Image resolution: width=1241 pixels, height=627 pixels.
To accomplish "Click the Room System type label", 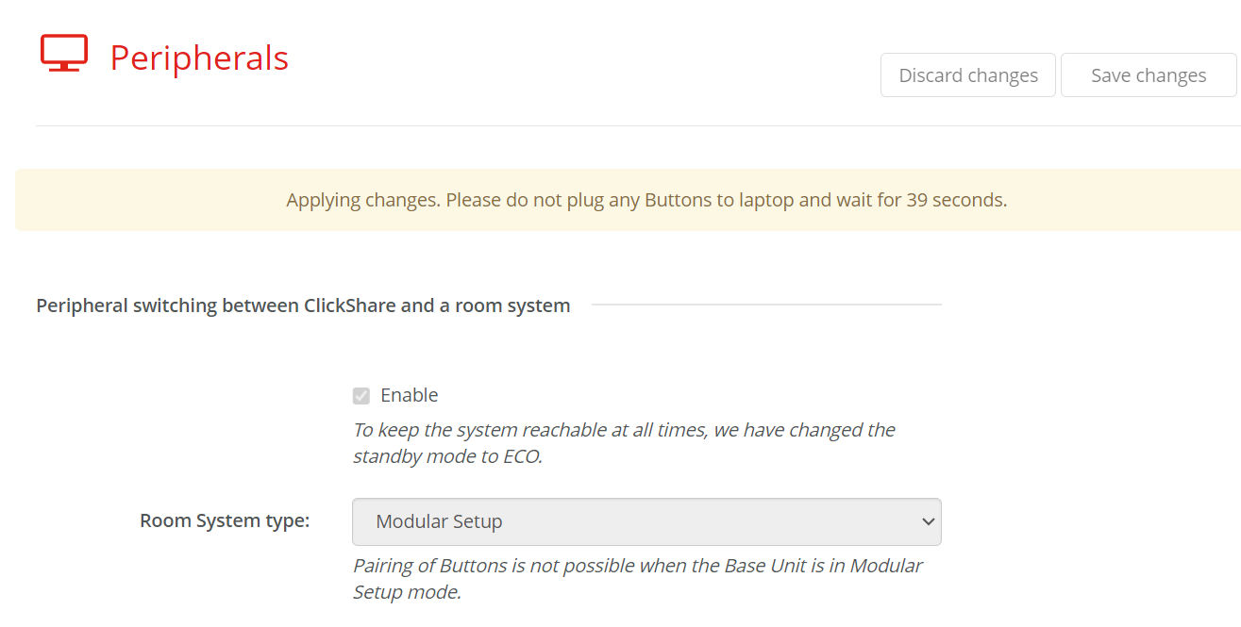I will [225, 520].
